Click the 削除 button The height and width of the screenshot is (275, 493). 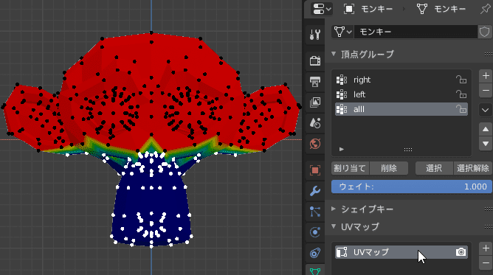[x=389, y=168]
